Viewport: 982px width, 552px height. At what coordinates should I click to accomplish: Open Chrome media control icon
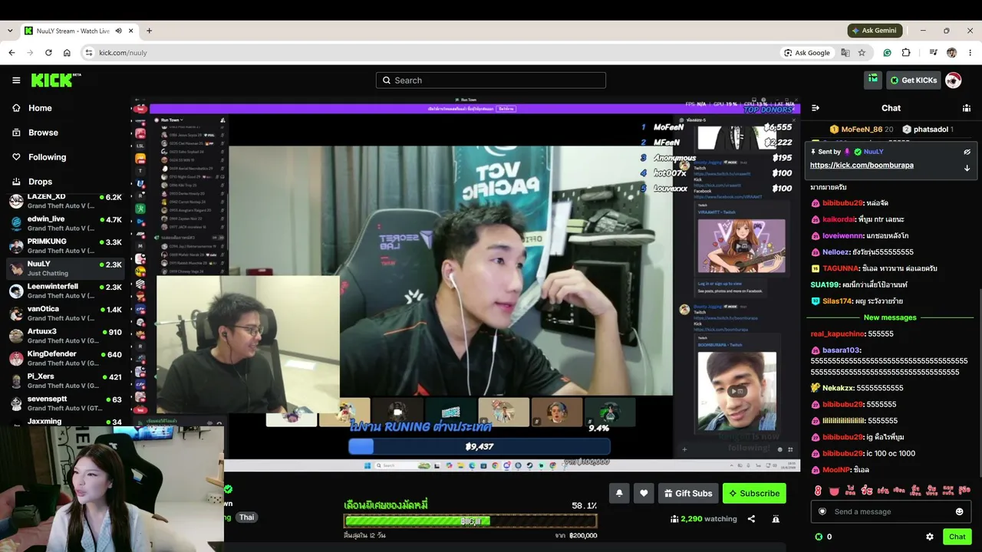point(933,53)
